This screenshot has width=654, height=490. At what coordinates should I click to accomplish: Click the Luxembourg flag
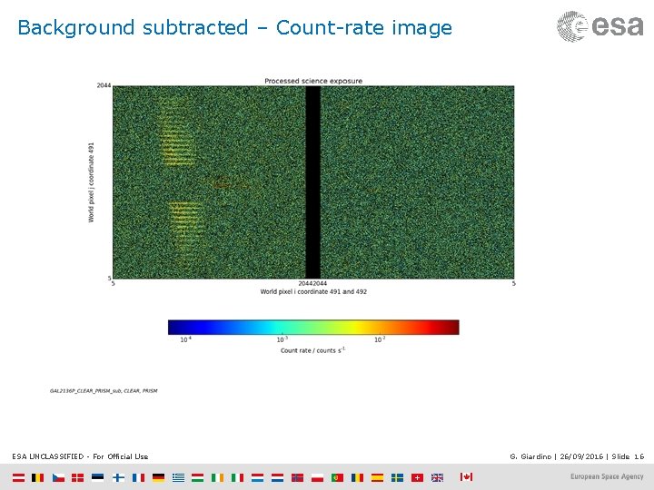coord(257,477)
